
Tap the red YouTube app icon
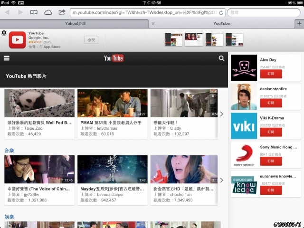point(17,40)
